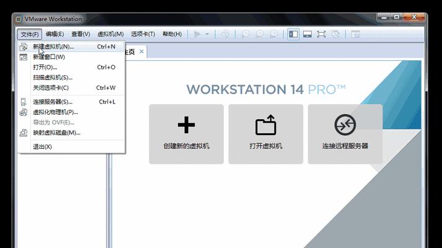Click the manage snapshots toolbar icon
The image size is (442, 248).
pos(273,34)
